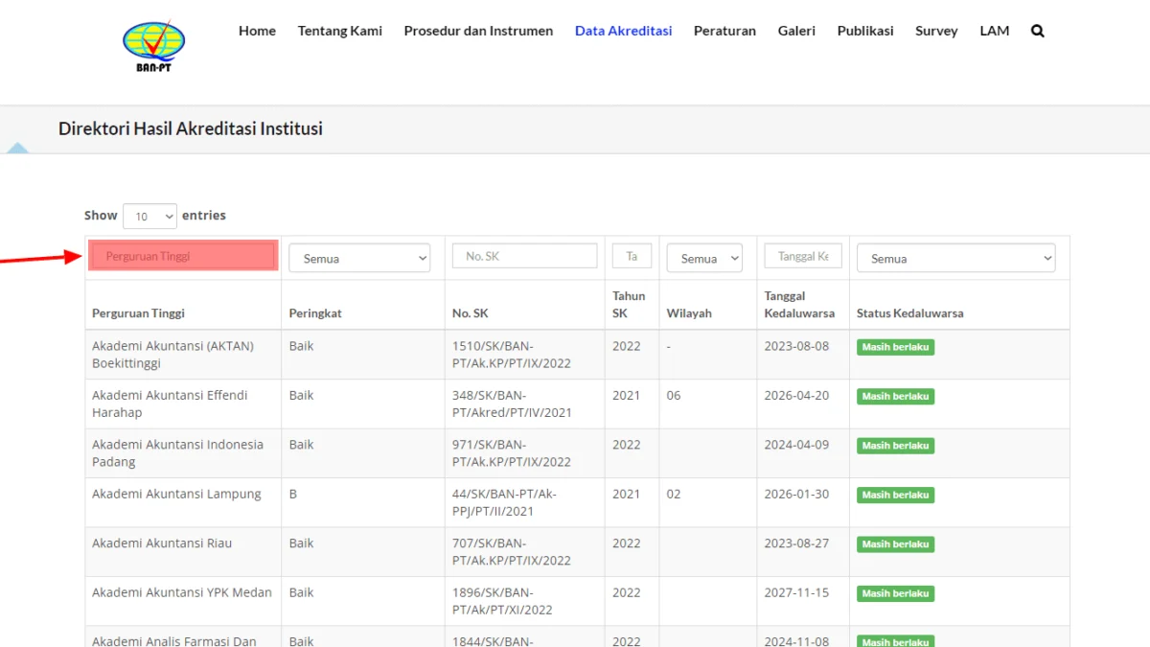Go to Home menu
Image resolution: width=1150 pixels, height=647 pixels.
pyautogui.click(x=257, y=31)
